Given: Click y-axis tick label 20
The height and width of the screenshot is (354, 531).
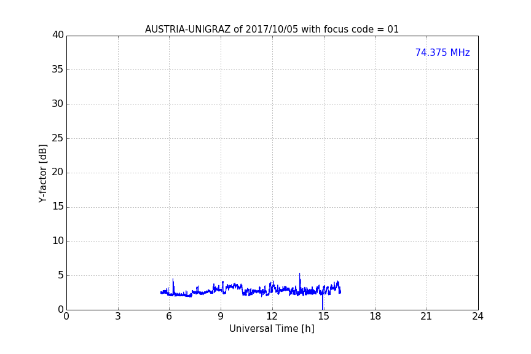Looking at the screenshot, I should point(58,173).
